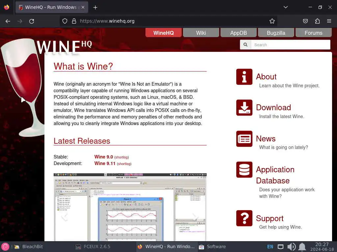This screenshot has width=337, height=252.
Task: Open the Bugzilla navigation tab
Action: pos(276,33)
